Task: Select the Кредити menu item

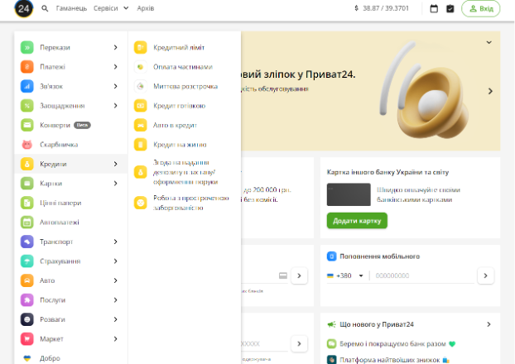Action: point(70,164)
